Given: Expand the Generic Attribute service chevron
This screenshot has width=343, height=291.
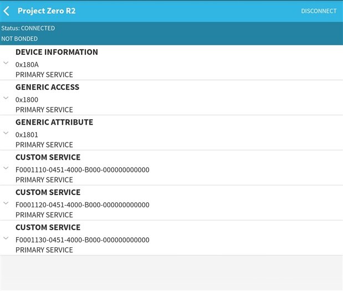Looking at the screenshot, I should tap(6, 133).
